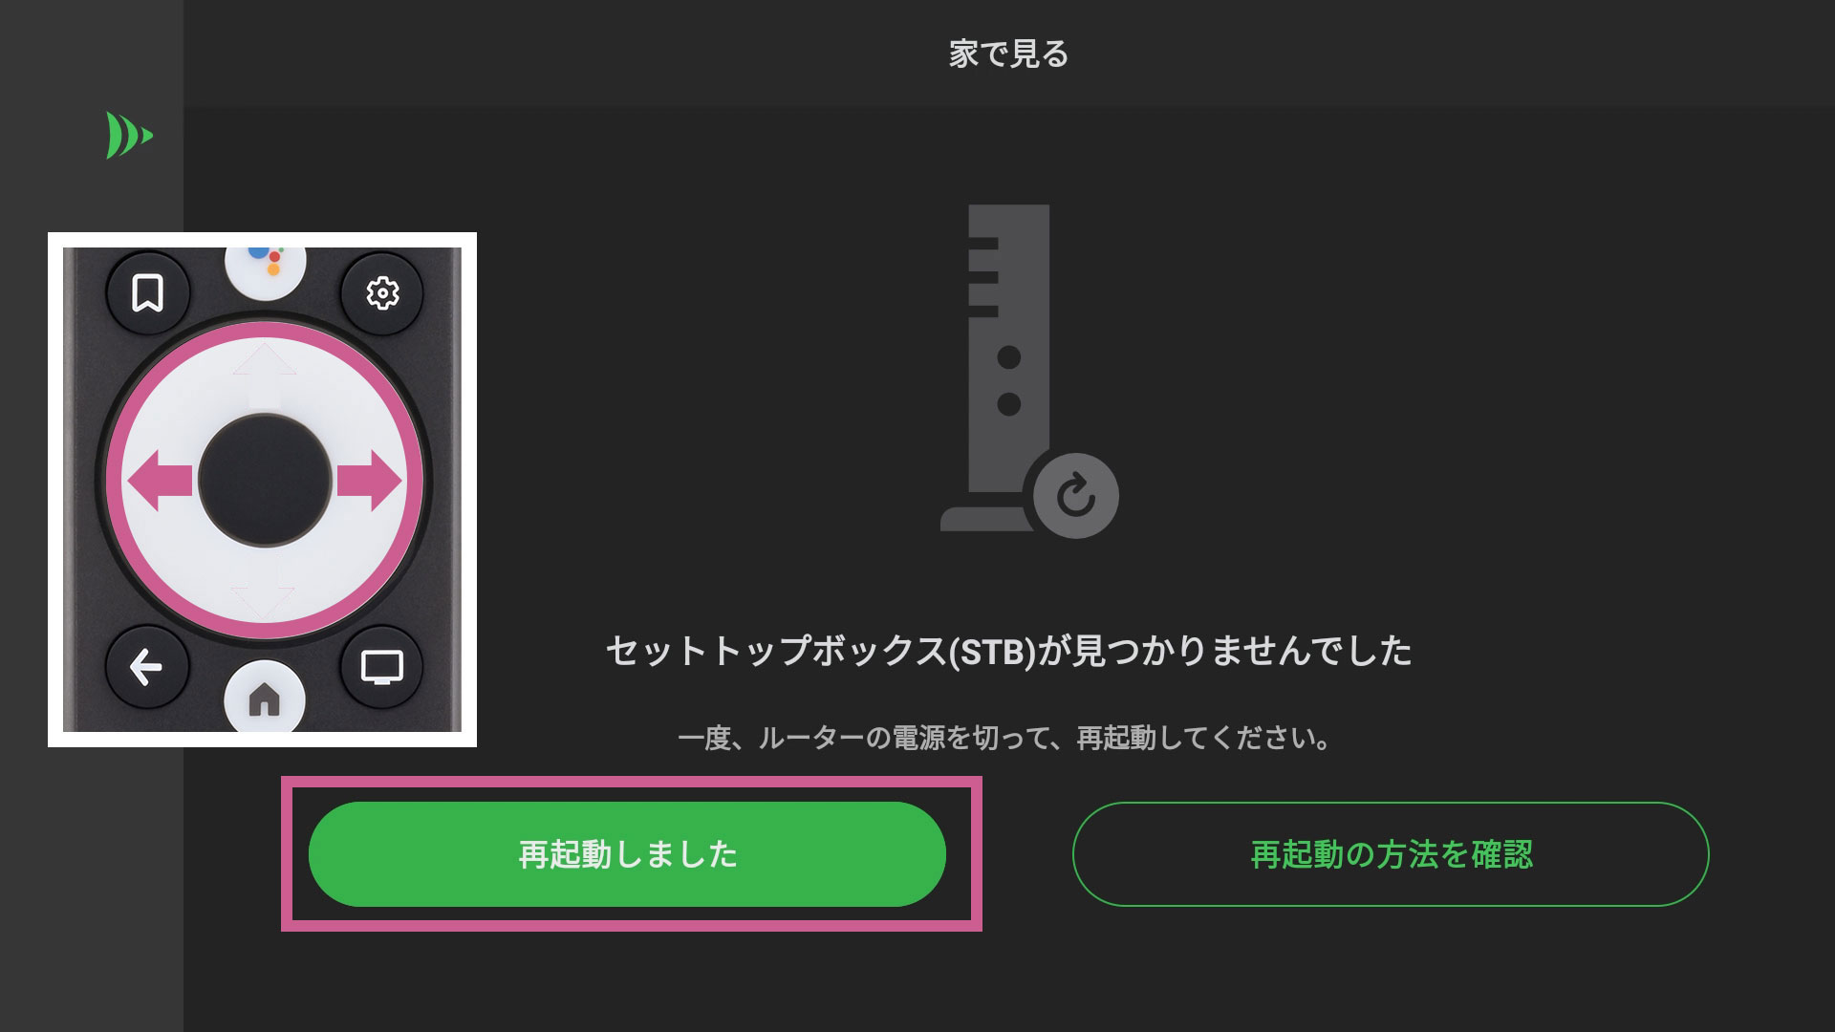This screenshot has width=1835, height=1032.
Task: Click the bookmark icon on remote
Action: coord(147,292)
